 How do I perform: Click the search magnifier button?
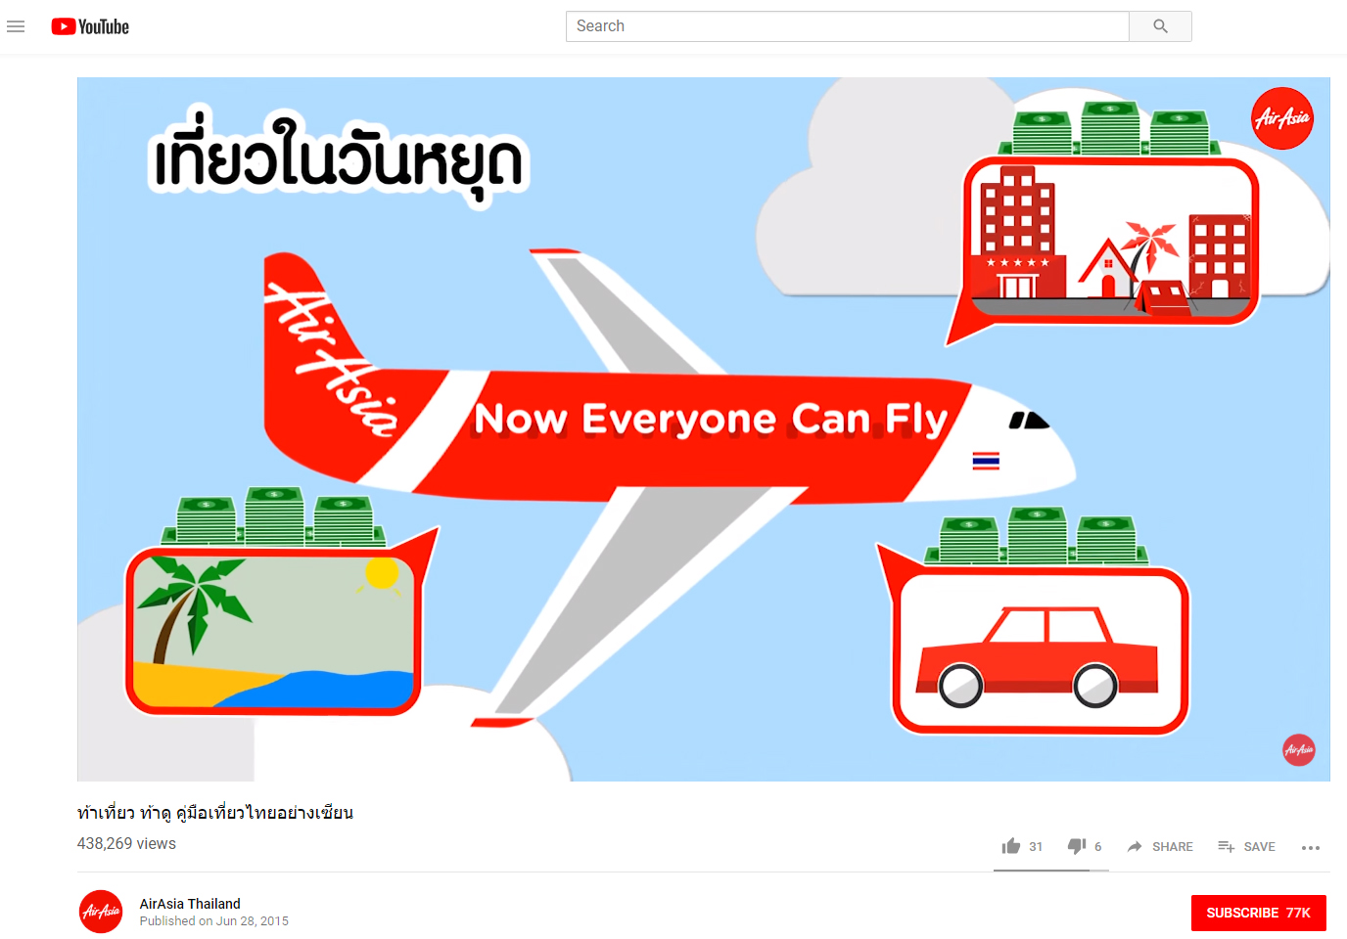pyautogui.click(x=1160, y=26)
